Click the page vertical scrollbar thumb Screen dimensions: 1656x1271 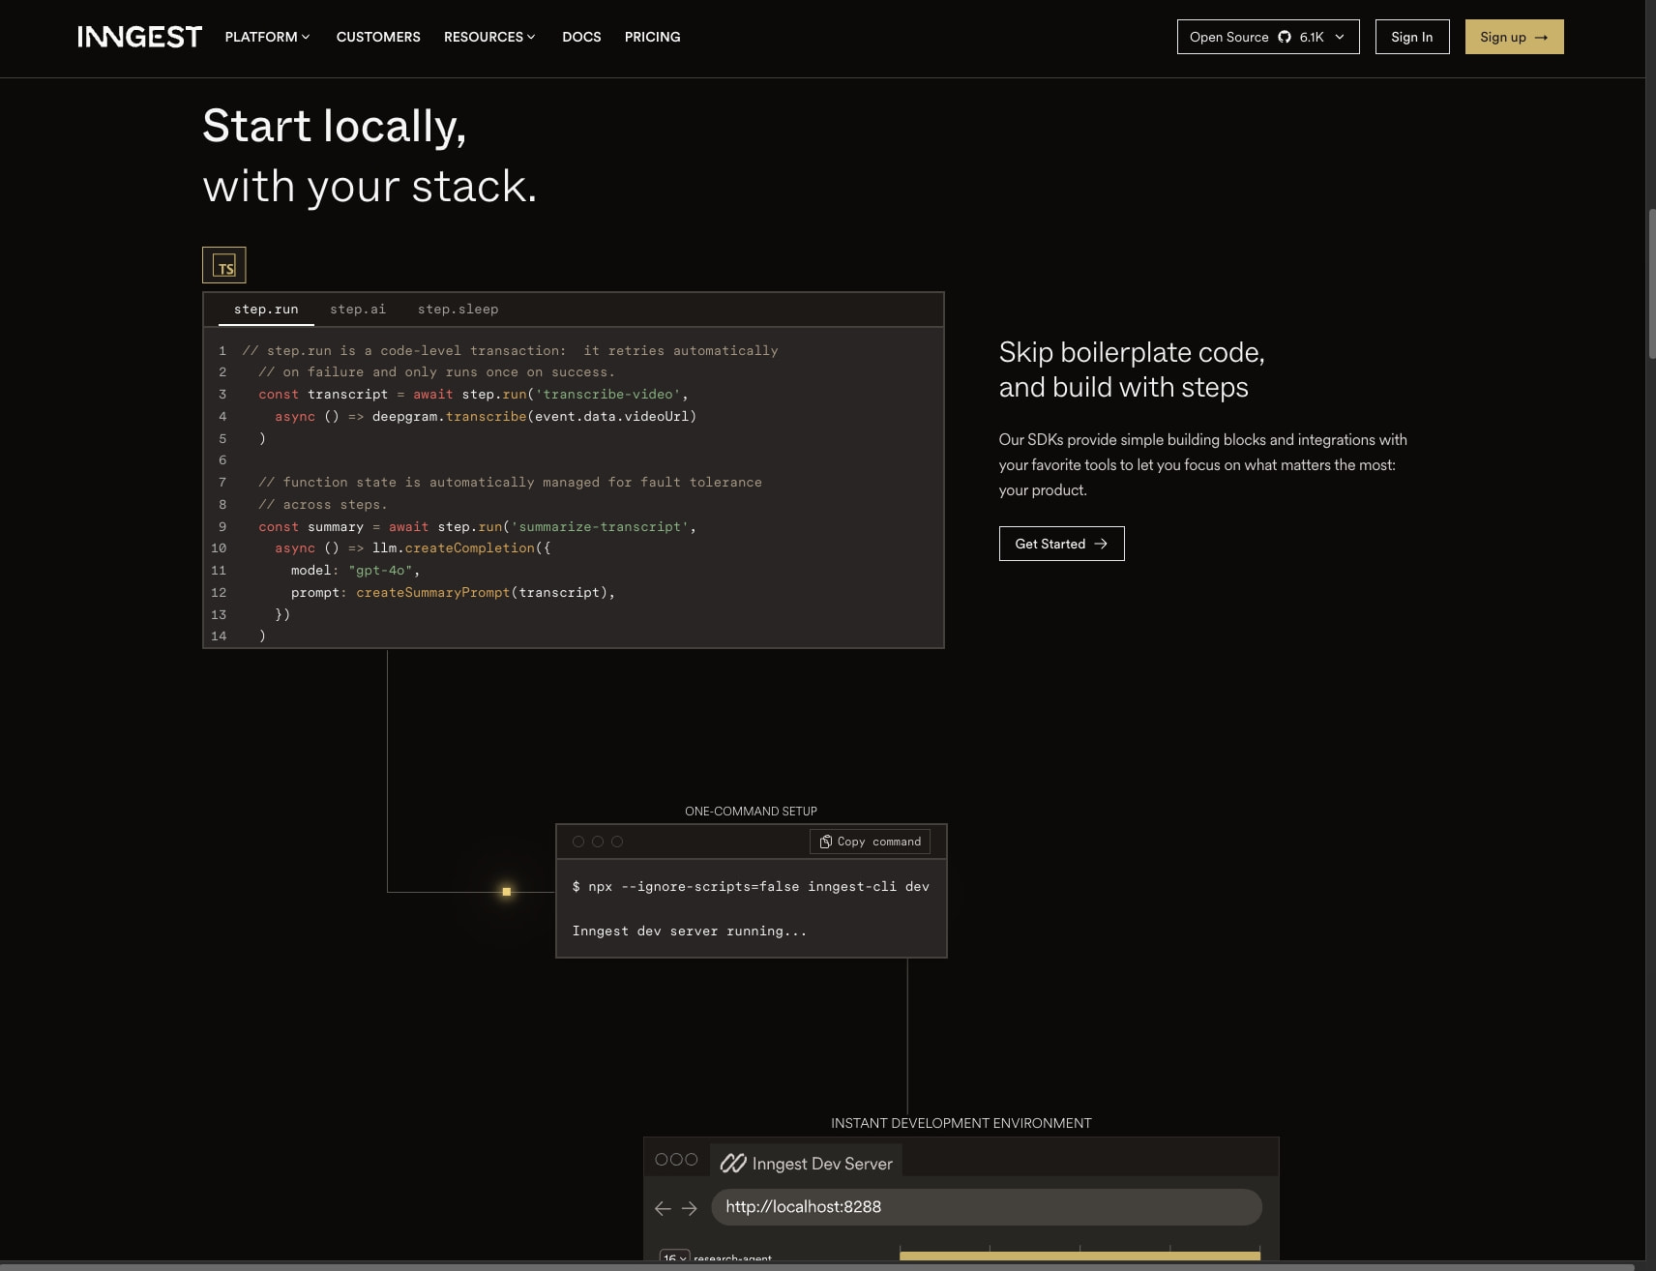click(x=1650, y=283)
